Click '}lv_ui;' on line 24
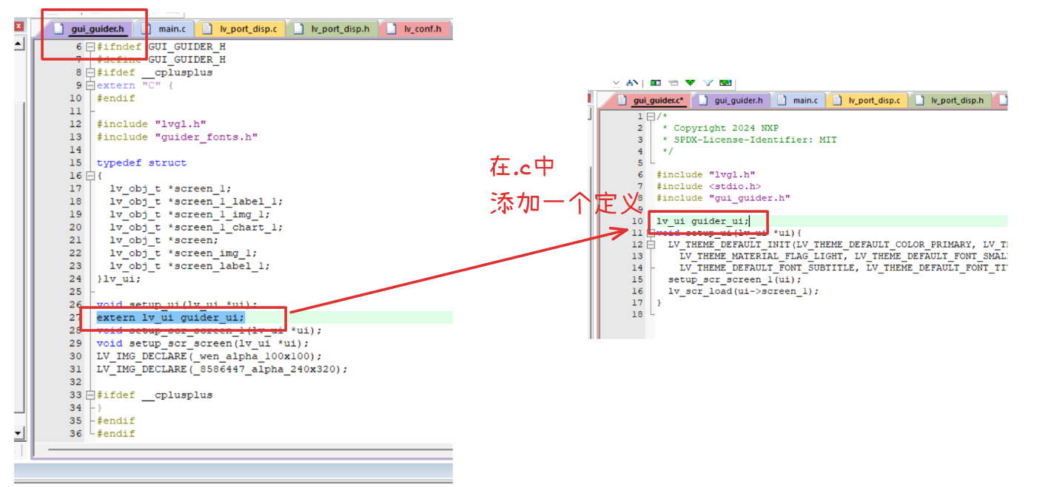Image resolution: width=1051 pixels, height=487 pixels. (118, 279)
